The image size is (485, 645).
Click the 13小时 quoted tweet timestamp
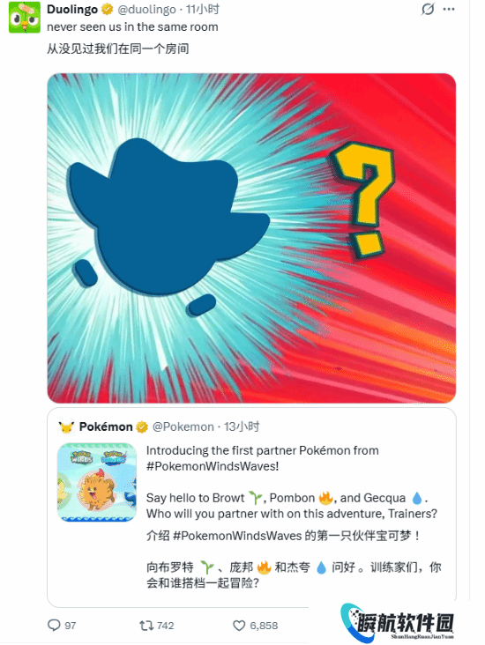[242, 427]
